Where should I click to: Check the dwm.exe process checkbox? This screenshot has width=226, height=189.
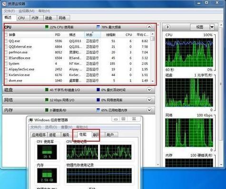[x=6, y=80]
